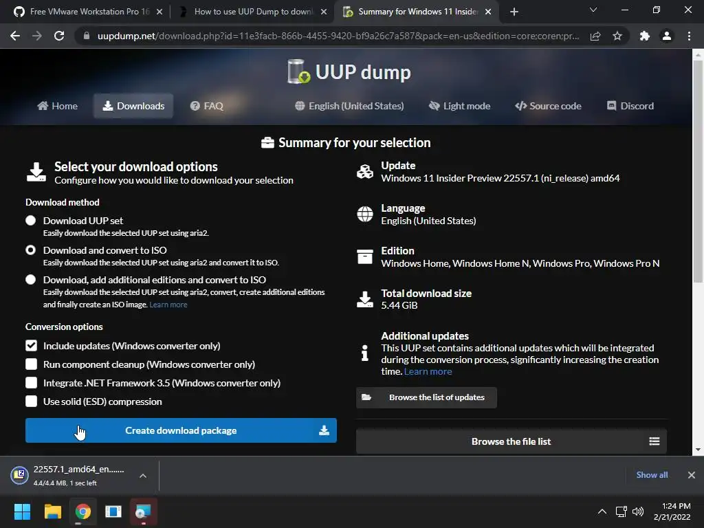Screen dimensions: 704x528
Task: Click Learn more in Additional updates
Action: (428, 372)
